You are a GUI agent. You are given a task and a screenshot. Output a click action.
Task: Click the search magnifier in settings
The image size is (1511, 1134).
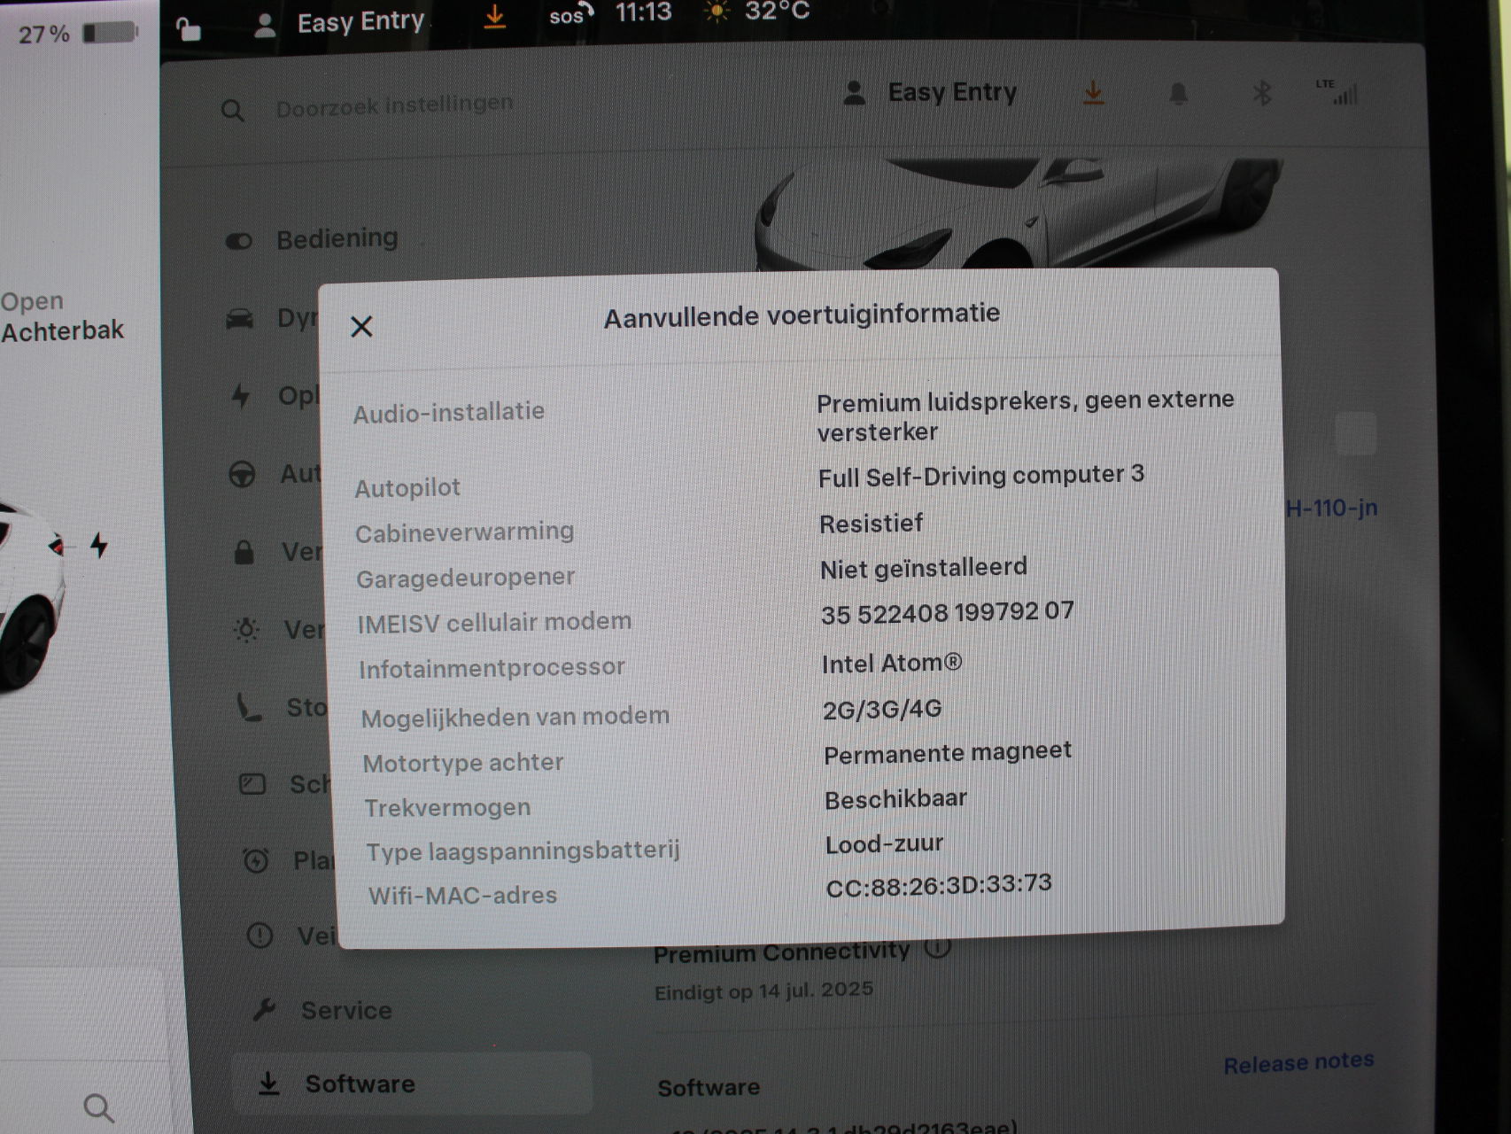coord(232,111)
